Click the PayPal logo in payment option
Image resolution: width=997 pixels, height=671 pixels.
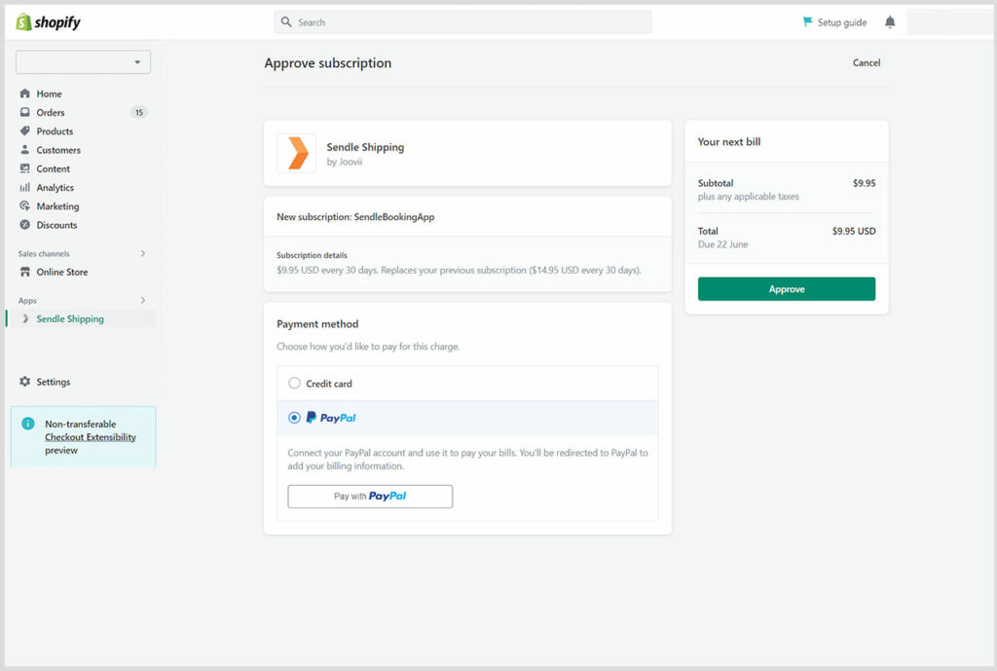[331, 418]
